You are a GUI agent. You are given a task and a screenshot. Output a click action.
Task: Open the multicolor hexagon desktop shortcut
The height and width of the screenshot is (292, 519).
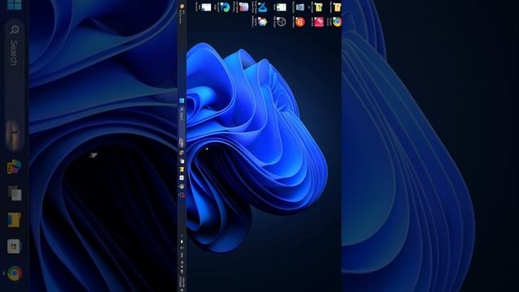263,22
